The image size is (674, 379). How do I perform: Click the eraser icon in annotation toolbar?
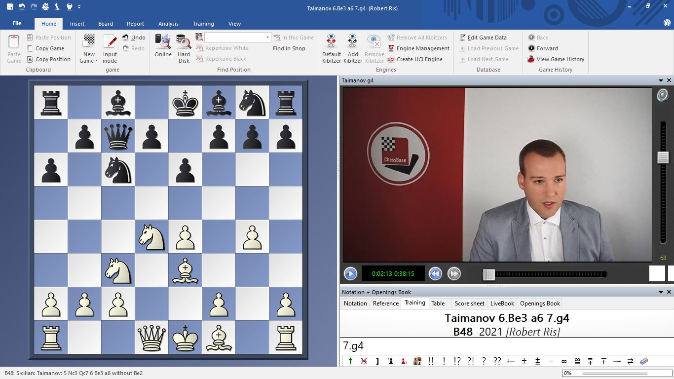pyautogui.click(x=643, y=361)
